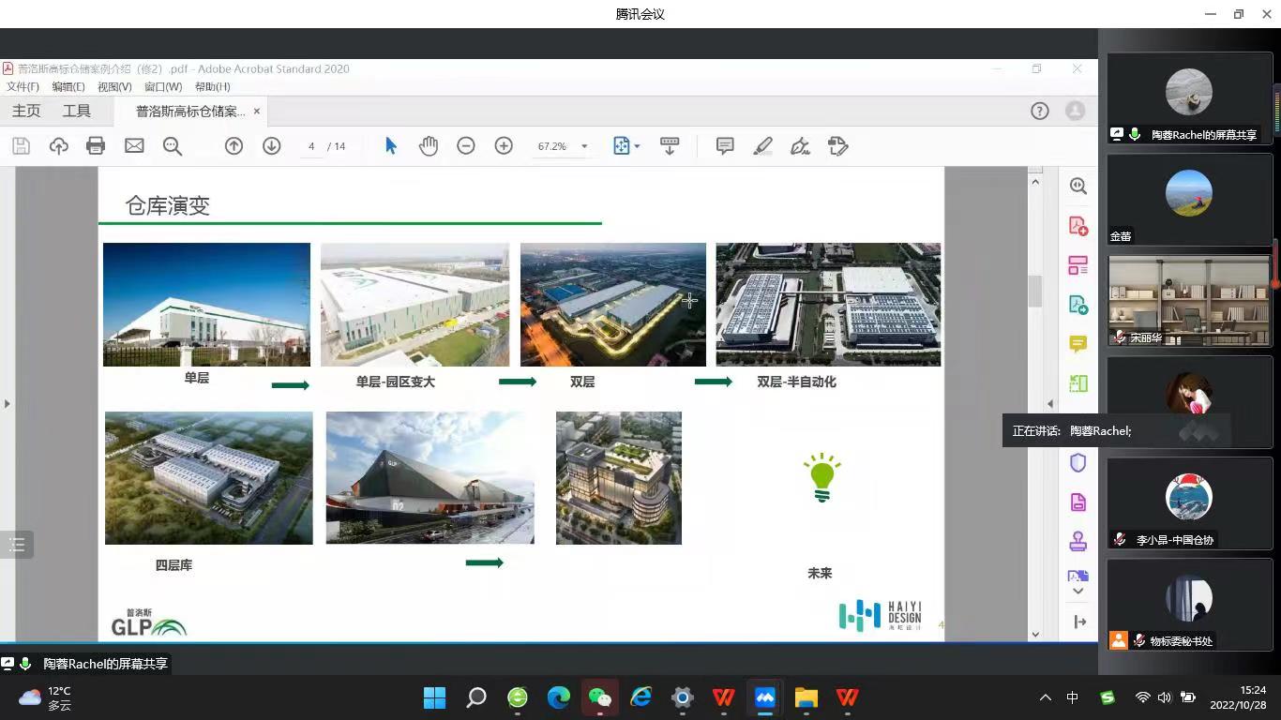The image size is (1281, 720).
Task: Open the 文件(F) menu
Action: click(x=23, y=86)
